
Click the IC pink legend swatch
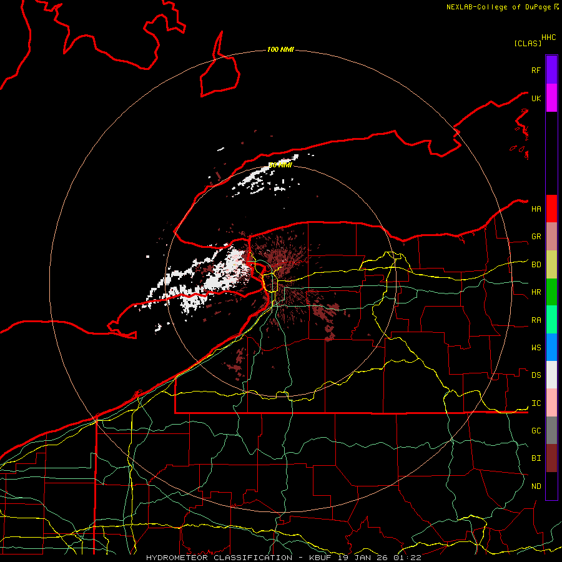coord(551,403)
